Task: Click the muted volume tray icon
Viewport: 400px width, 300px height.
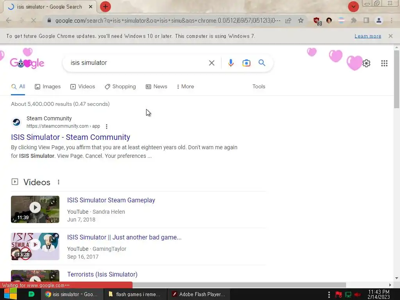Action: click(x=357, y=295)
